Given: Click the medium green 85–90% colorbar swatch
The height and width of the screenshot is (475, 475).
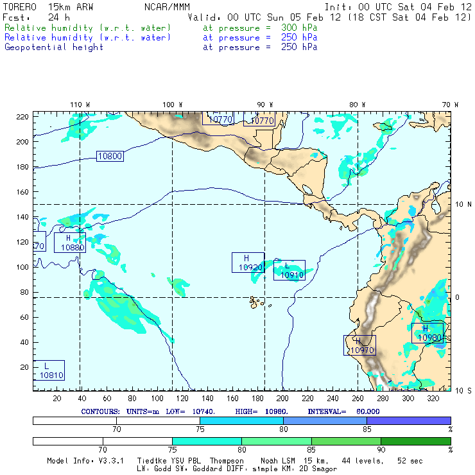Looking at the screenshot, I should click(346, 441).
